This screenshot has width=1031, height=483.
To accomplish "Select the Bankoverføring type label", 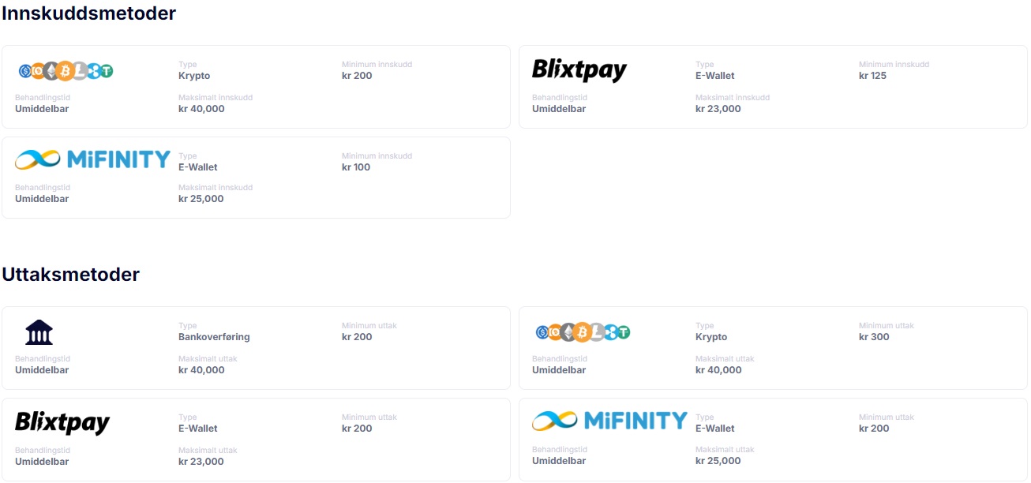I will [x=214, y=337].
